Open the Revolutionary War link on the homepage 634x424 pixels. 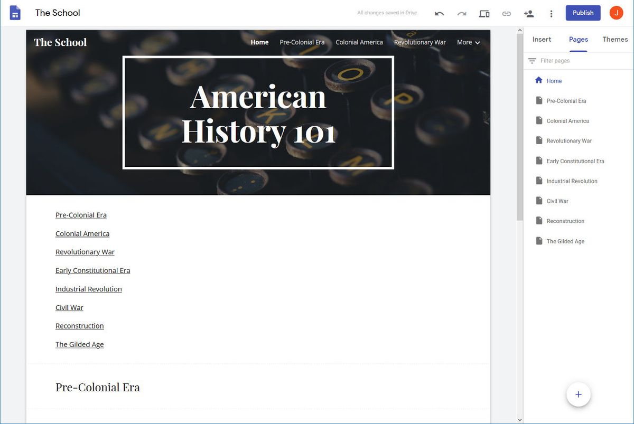click(85, 252)
